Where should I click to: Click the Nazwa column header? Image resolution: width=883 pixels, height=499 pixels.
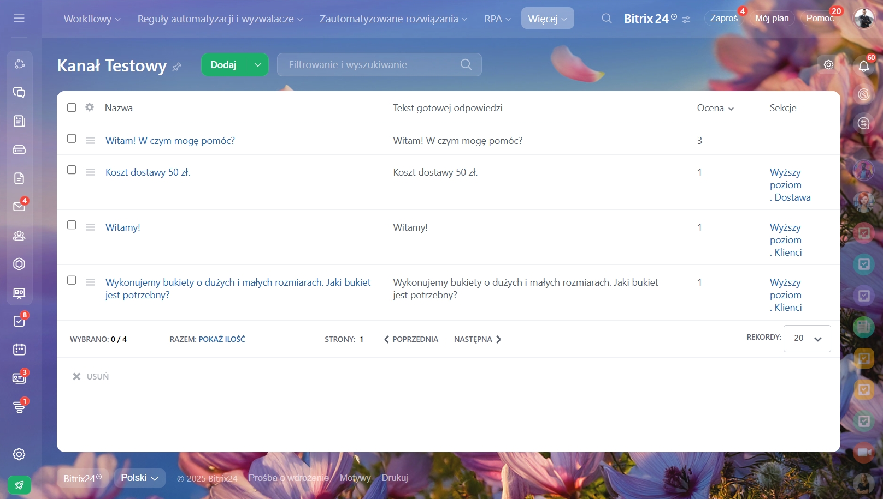(x=119, y=108)
